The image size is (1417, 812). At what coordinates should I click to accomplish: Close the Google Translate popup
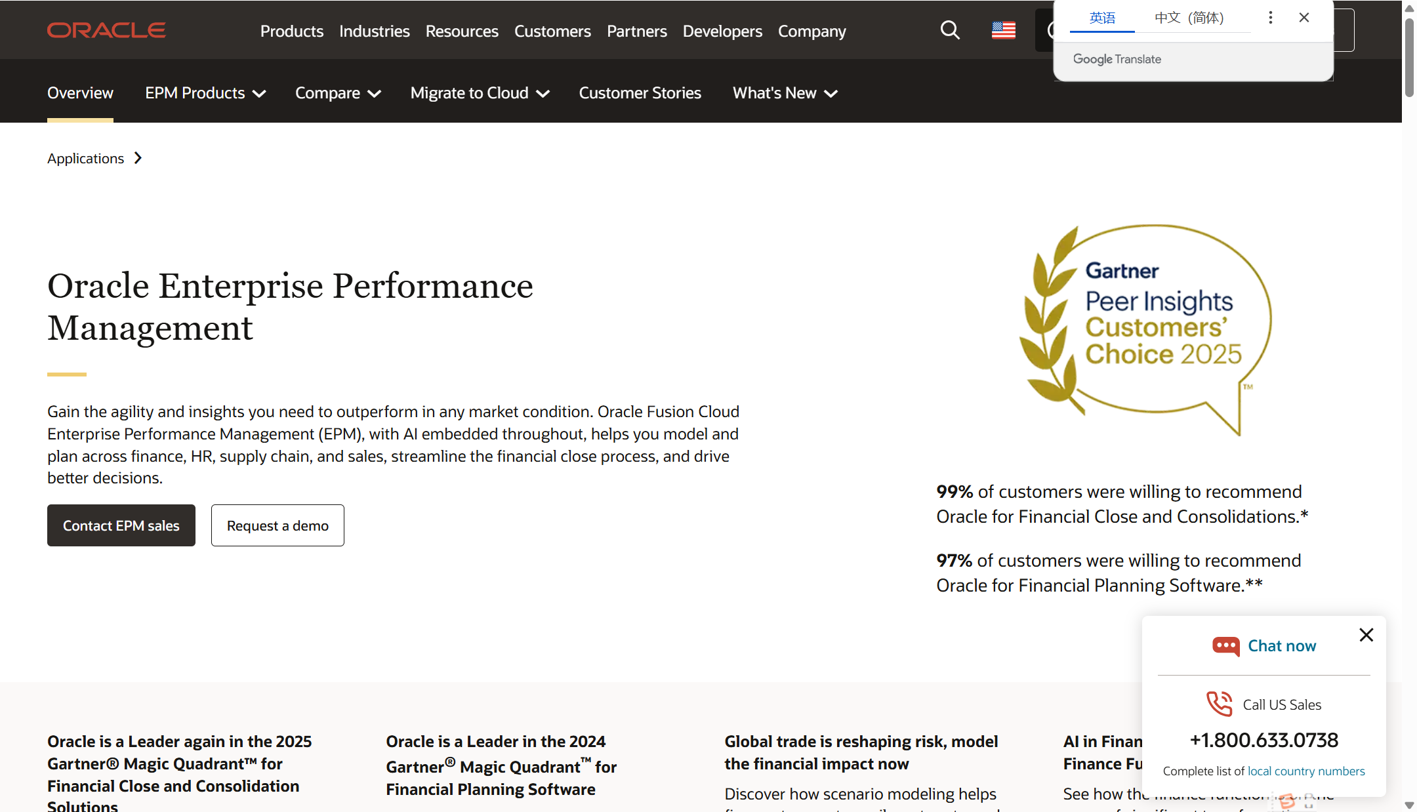pyautogui.click(x=1304, y=18)
